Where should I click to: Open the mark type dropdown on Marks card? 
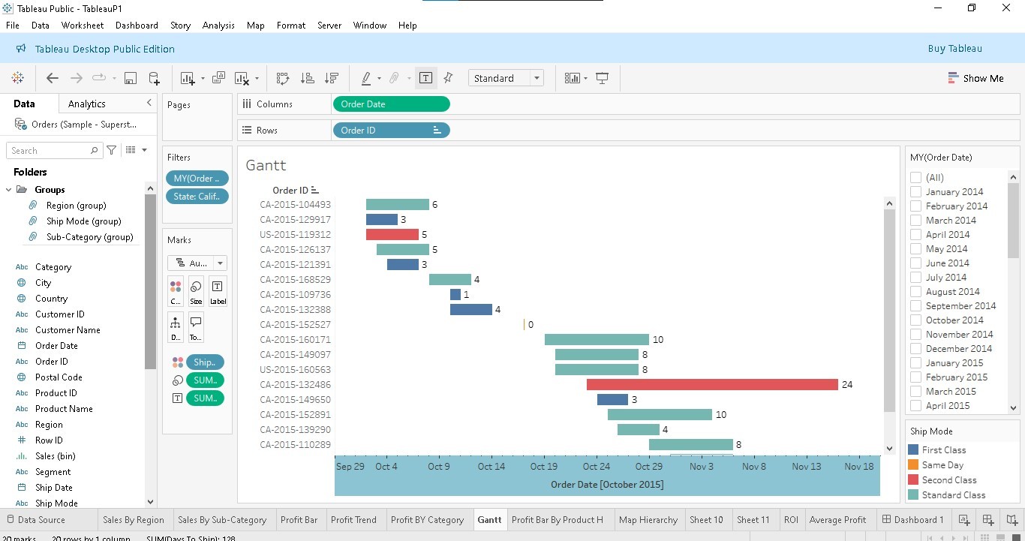(x=218, y=263)
